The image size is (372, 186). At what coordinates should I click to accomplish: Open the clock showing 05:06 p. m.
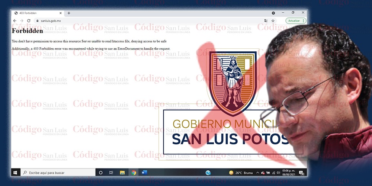click(x=289, y=173)
